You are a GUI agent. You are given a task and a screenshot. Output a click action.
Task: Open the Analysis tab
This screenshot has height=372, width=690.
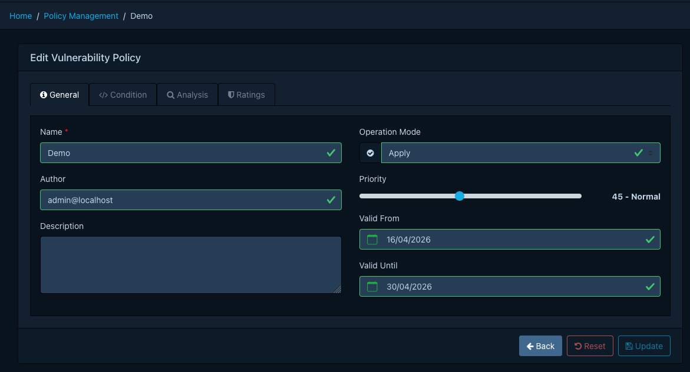(187, 95)
